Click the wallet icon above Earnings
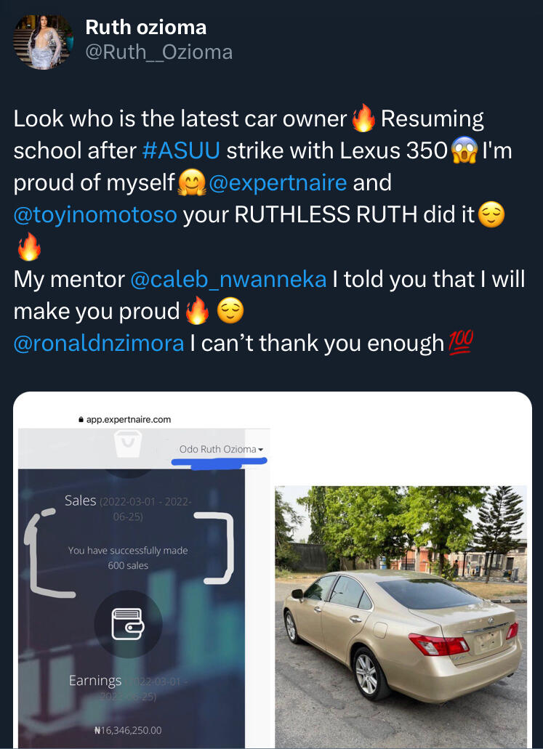This screenshot has height=749, width=543. click(x=128, y=624)
